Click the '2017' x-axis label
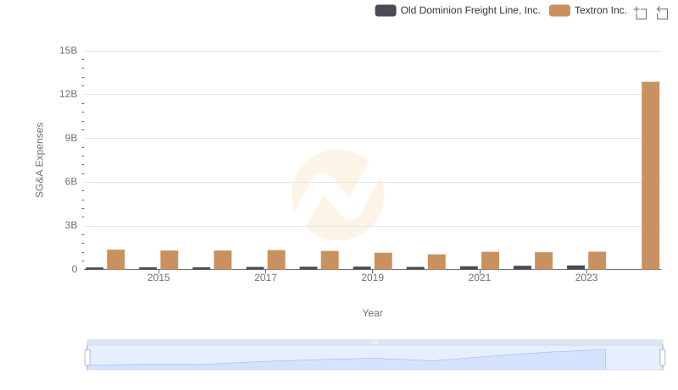678x390 pixels. (x=265, y=277)
